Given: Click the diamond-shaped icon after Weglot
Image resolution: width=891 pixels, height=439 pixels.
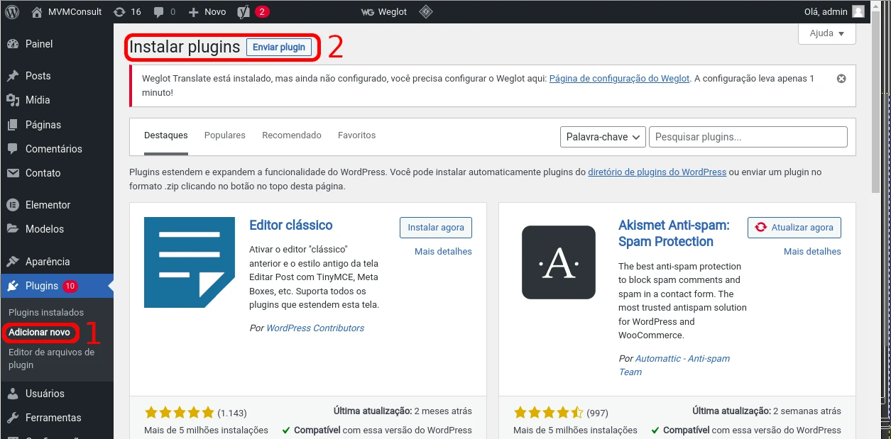Looking at the screenshot, I should point(425,11).
